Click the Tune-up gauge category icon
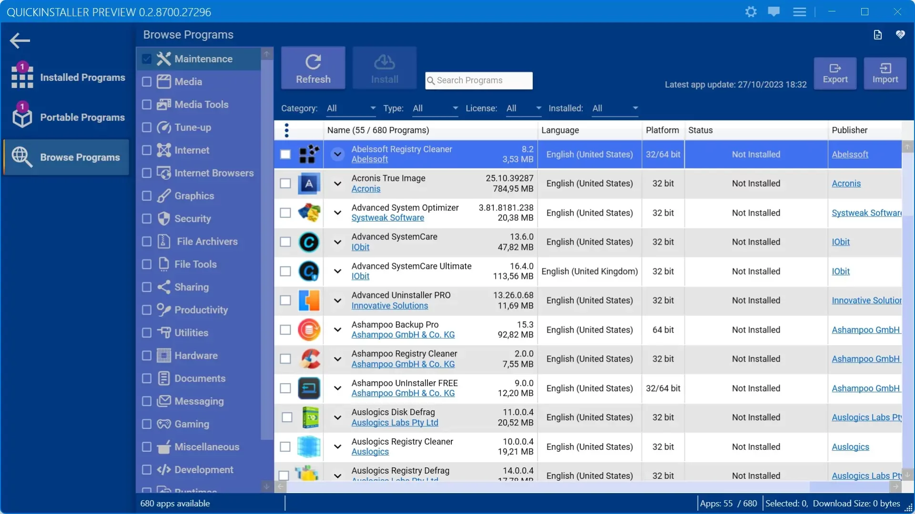 click(x=163, y=128)
